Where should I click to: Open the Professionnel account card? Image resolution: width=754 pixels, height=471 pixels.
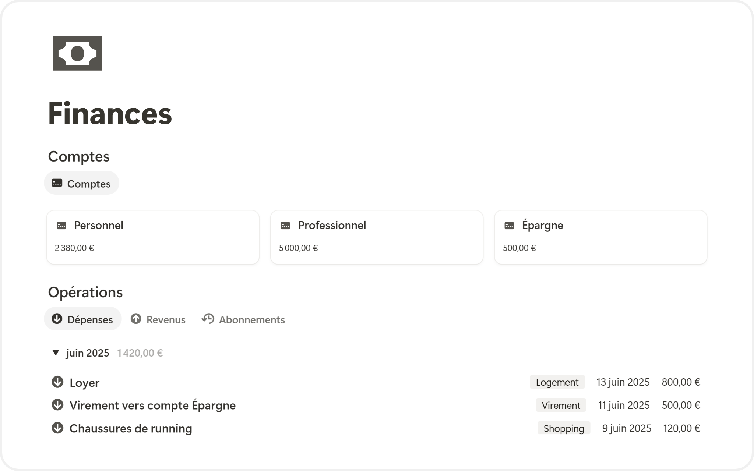[x=377, y=237]
